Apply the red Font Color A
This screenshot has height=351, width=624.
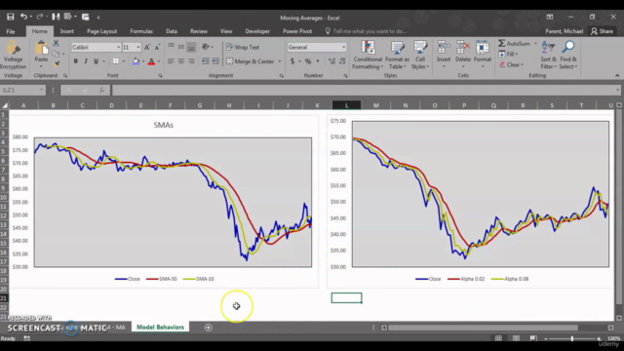coord(151,61)
